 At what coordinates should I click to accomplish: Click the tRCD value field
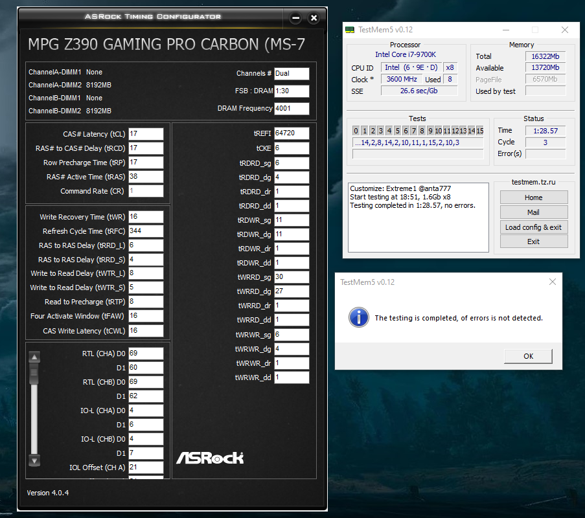coord(146,148)
